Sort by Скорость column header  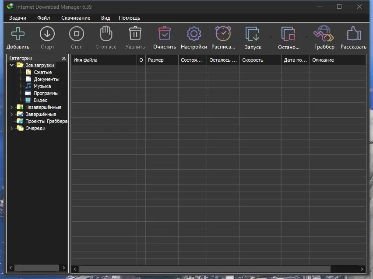[260, 60]
